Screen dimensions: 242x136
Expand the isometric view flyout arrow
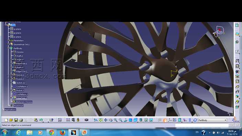[x=137, y=122]
